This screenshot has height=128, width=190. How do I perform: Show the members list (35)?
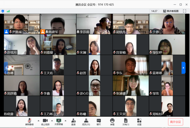(86, 122)
